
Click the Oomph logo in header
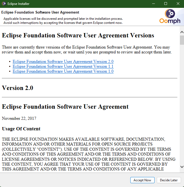(170, 16)
